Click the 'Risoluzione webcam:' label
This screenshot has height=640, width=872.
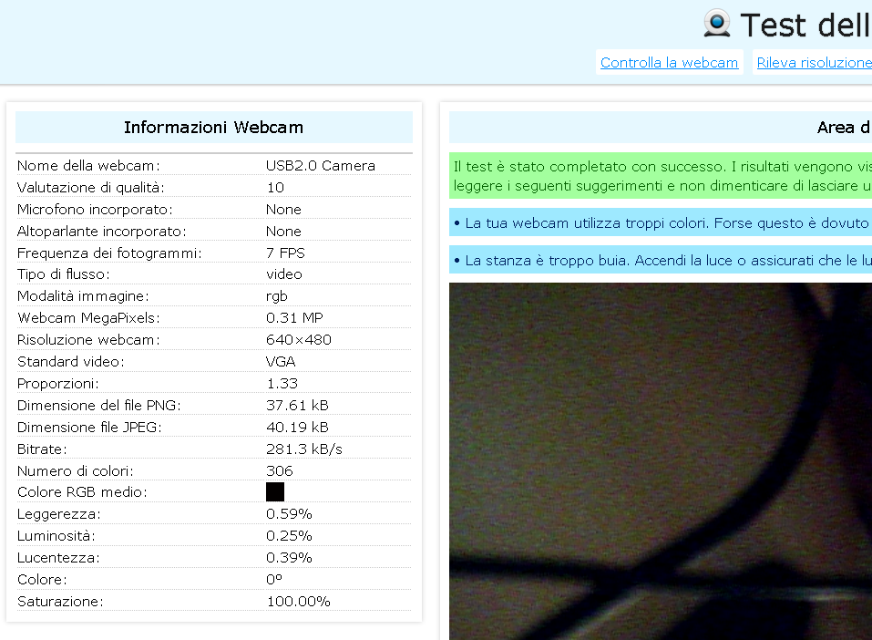[88, 340]
